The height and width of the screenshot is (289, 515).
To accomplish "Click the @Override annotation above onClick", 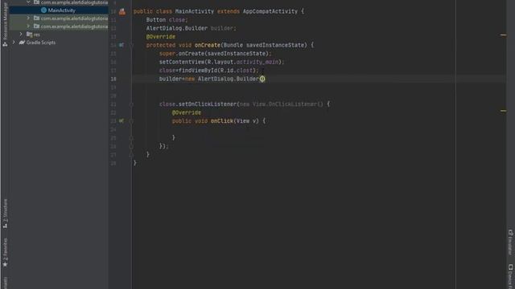I will click(x=187, y=112).
